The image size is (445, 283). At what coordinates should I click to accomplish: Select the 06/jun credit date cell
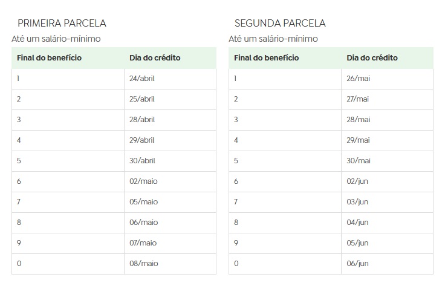pos(357,264)
